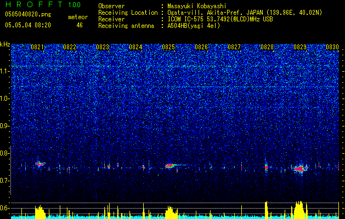This screenshot has width=345, height=219.
Task: Click the vertical echo burst at 0828
Action: 267,168
